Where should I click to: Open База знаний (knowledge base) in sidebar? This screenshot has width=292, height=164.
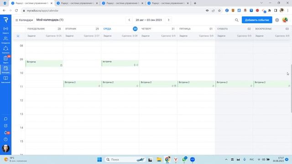coord(5,79)
